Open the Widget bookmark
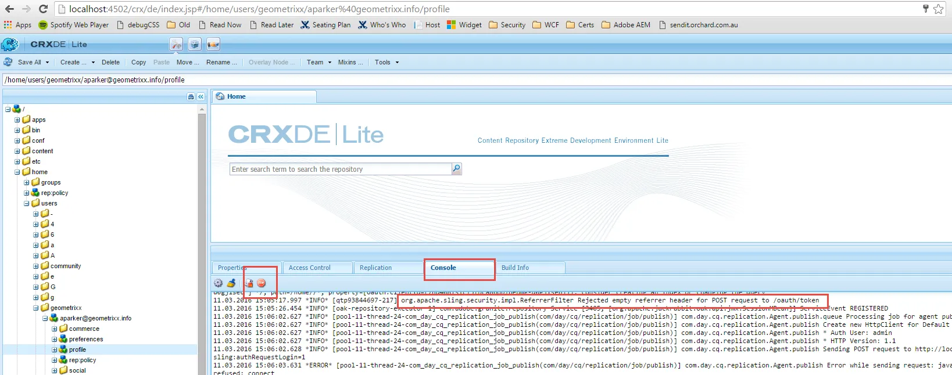 pyautogui.click(x=464, y=25)
